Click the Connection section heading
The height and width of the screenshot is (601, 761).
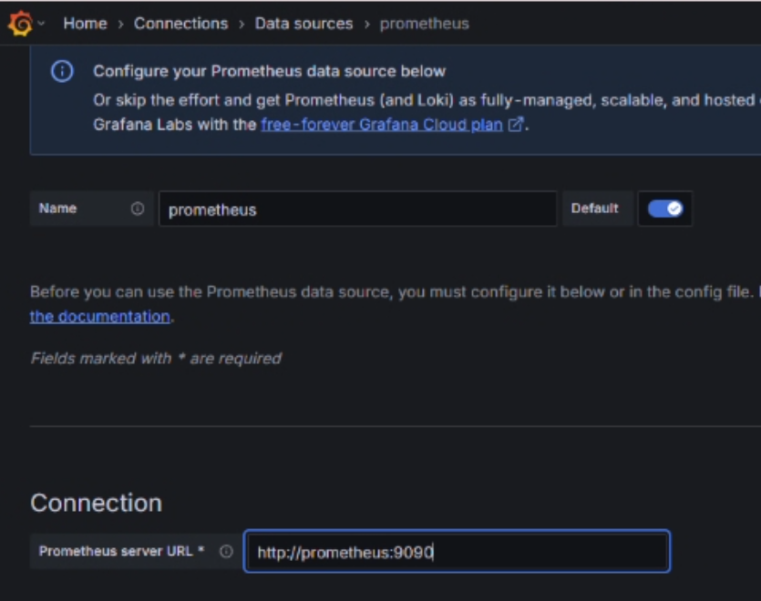click(x=96, y=503)
